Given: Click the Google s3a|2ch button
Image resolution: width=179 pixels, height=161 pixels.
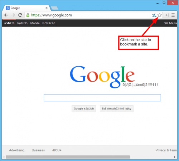Looking at the screenshot, I should tap(84, 109).
